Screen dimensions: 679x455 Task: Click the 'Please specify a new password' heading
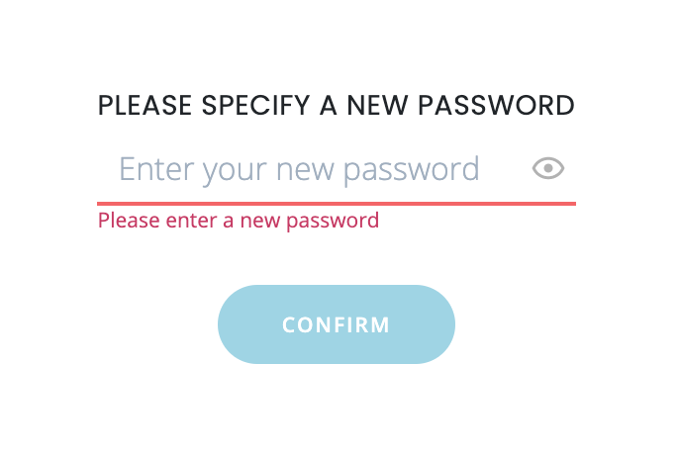(x=337, y=106)
